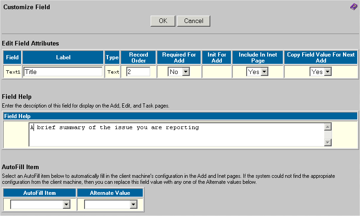Select the Text1 field name cell
This screenshot has height=216, width=360.
tap(12, 72)
